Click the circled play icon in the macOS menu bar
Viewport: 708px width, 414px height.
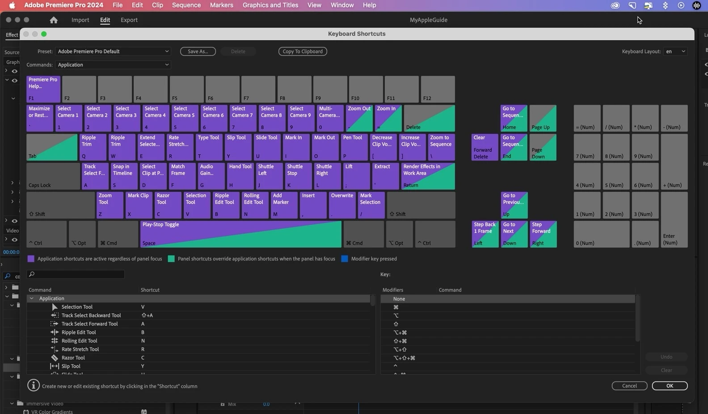click(681, 5)
